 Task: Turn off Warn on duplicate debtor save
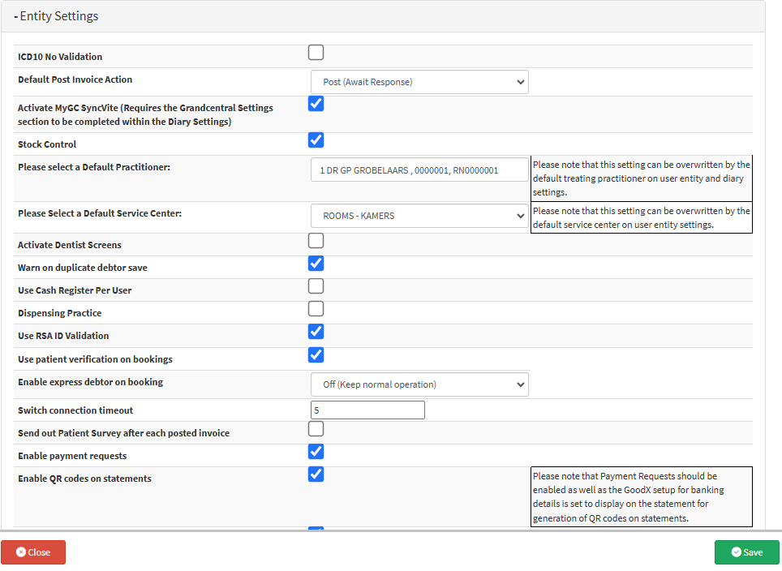point(316,264)
